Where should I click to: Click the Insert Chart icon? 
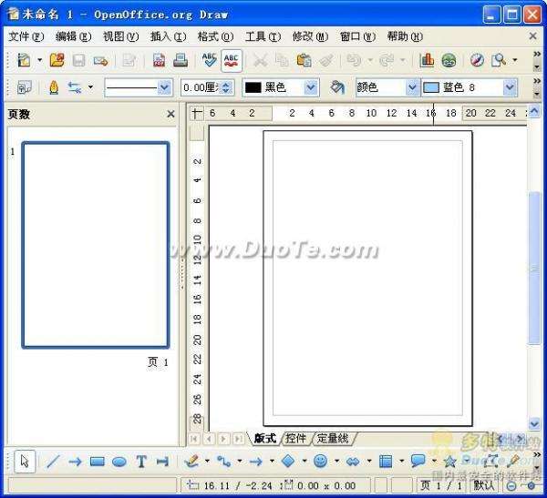click(x=427, y=60)
